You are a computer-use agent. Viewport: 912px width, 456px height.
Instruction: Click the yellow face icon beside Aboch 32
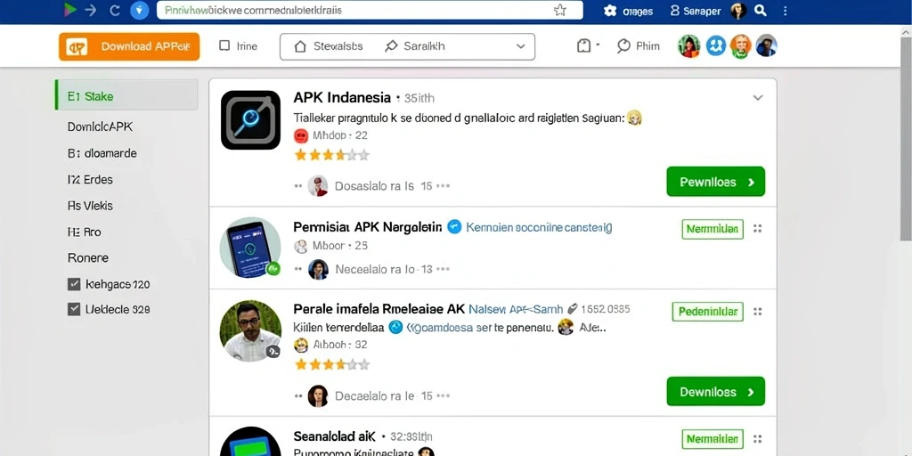coord(301,345)
